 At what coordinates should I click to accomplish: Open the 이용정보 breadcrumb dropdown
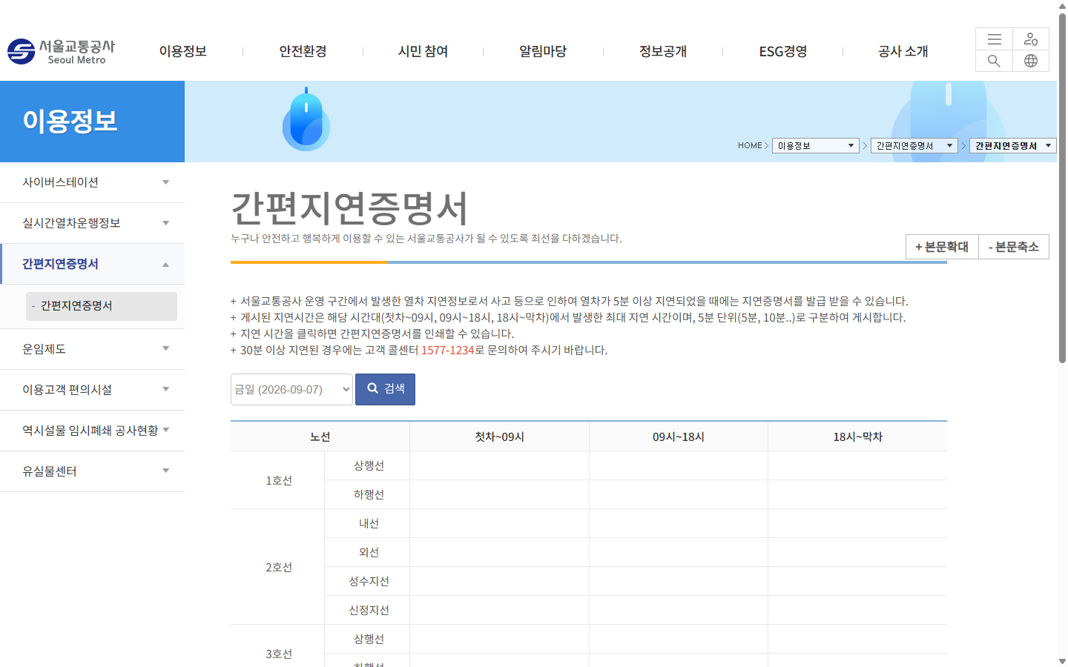coord(816,146)
